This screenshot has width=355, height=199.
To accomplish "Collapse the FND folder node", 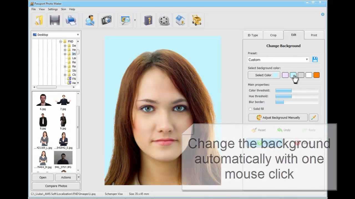I will pos(60,41).
